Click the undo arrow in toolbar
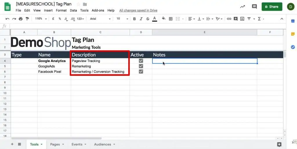This screenshot has width=297, height=149. click(x=7, y=19)
